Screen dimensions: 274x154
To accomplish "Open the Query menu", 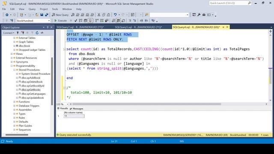I will point(32,9).
